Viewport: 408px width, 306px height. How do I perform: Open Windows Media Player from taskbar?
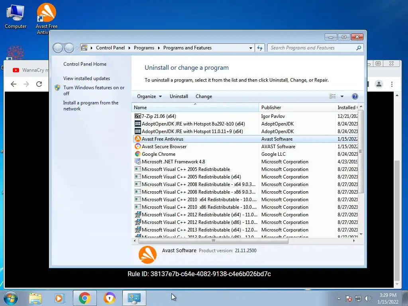(60, 298)
